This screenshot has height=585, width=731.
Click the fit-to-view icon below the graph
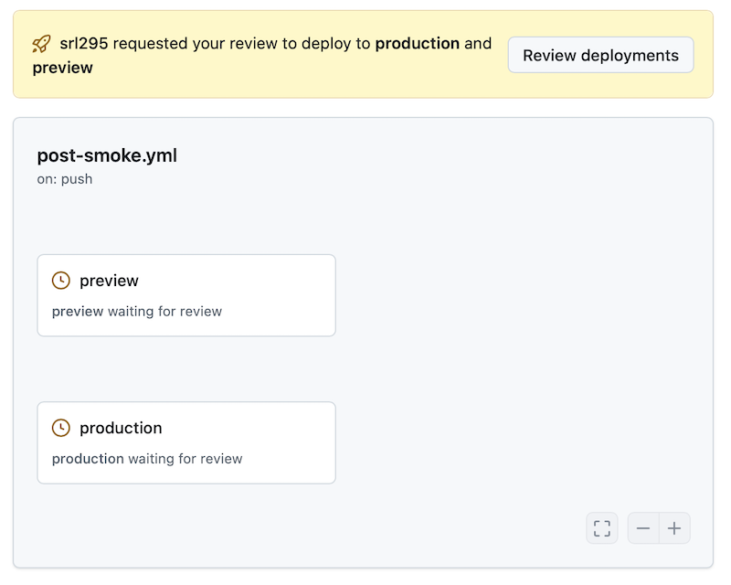(601, 527)
